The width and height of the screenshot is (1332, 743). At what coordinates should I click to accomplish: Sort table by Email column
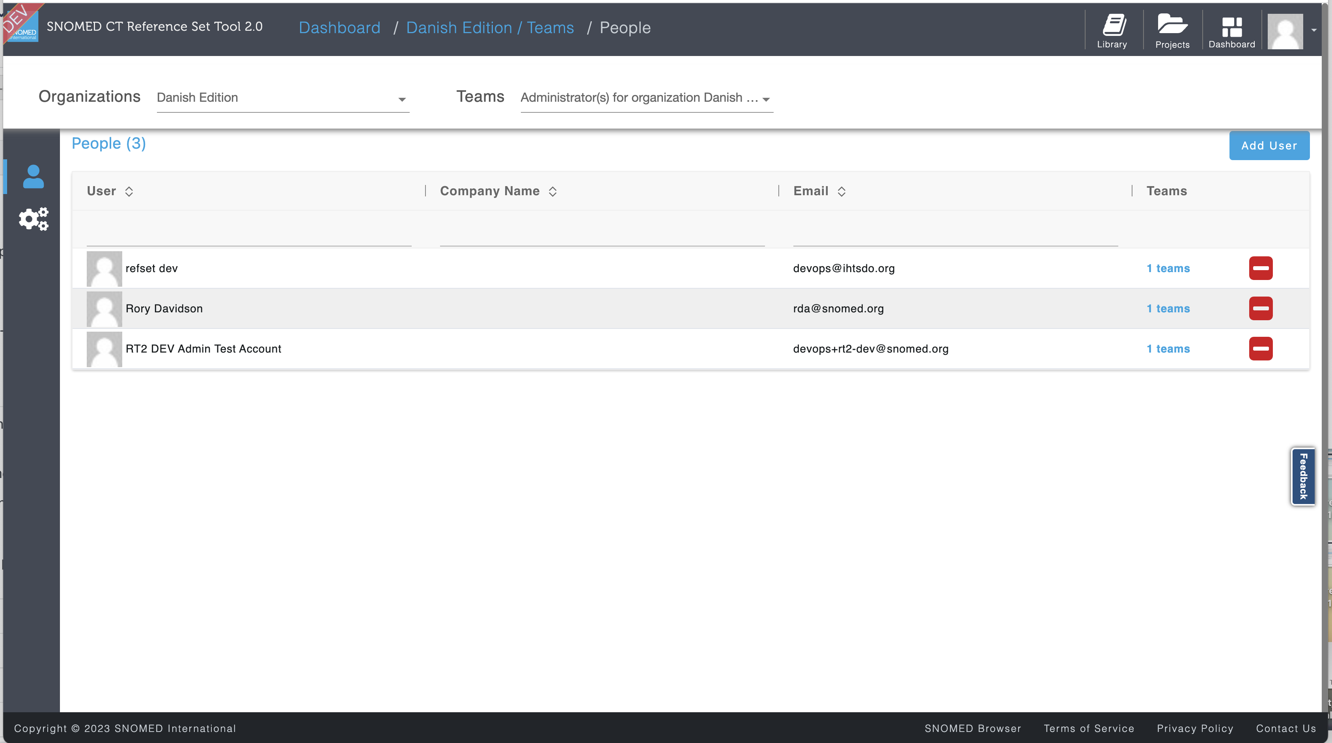click(841, 191)
